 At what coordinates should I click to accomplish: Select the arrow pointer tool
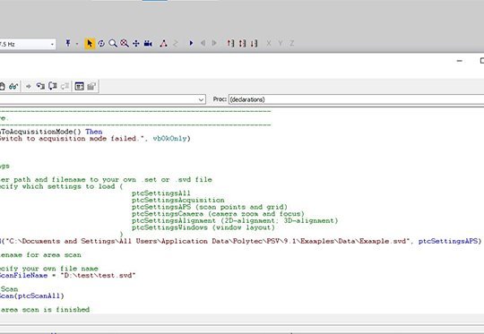pyautogui.click(x=90, y=44)
